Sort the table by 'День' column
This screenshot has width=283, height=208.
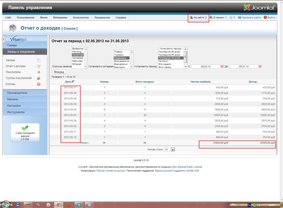click(x=68, y=82)
